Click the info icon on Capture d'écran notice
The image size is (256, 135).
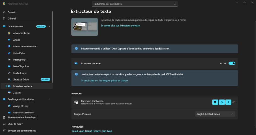point(76,48)
